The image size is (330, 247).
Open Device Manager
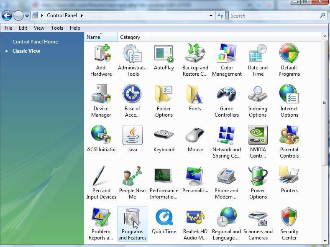(x=101, y=101)
